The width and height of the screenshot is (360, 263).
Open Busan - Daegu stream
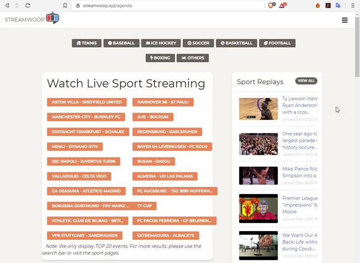[x=153, y=161]
